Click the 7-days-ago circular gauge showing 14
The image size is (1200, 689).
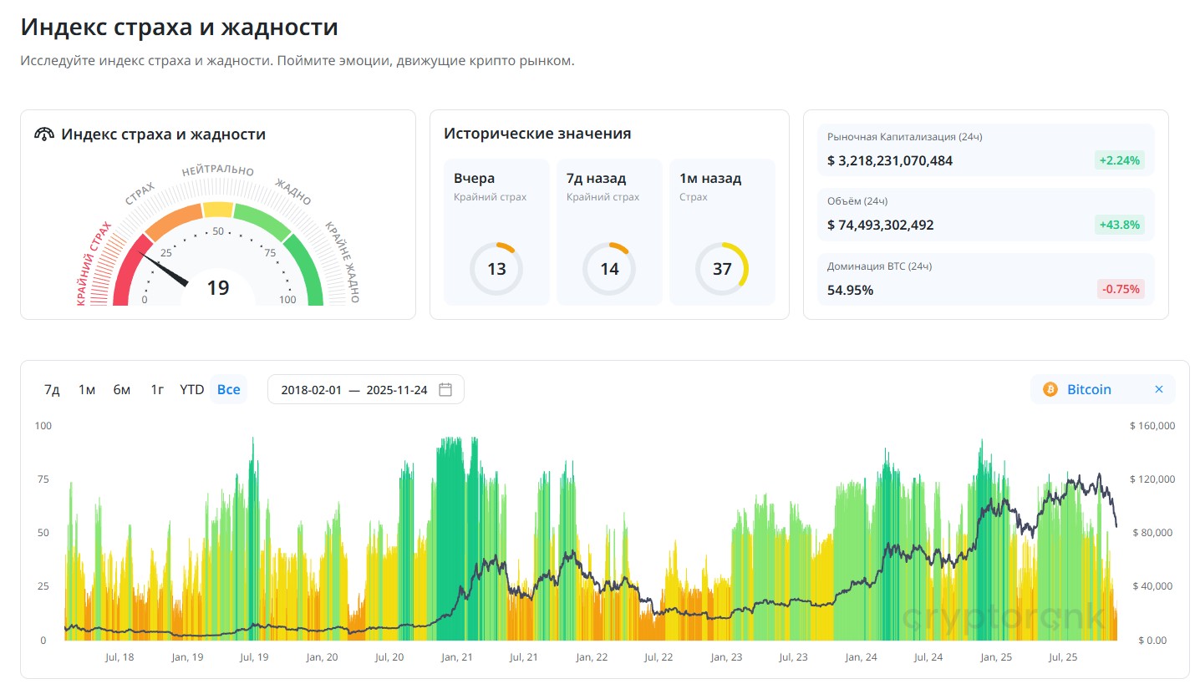pyautogui.click(x=609, y=269)
